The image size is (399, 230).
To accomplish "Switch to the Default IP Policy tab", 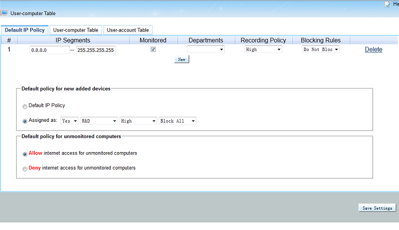I will pyautogui.click(x=25, y=30).
